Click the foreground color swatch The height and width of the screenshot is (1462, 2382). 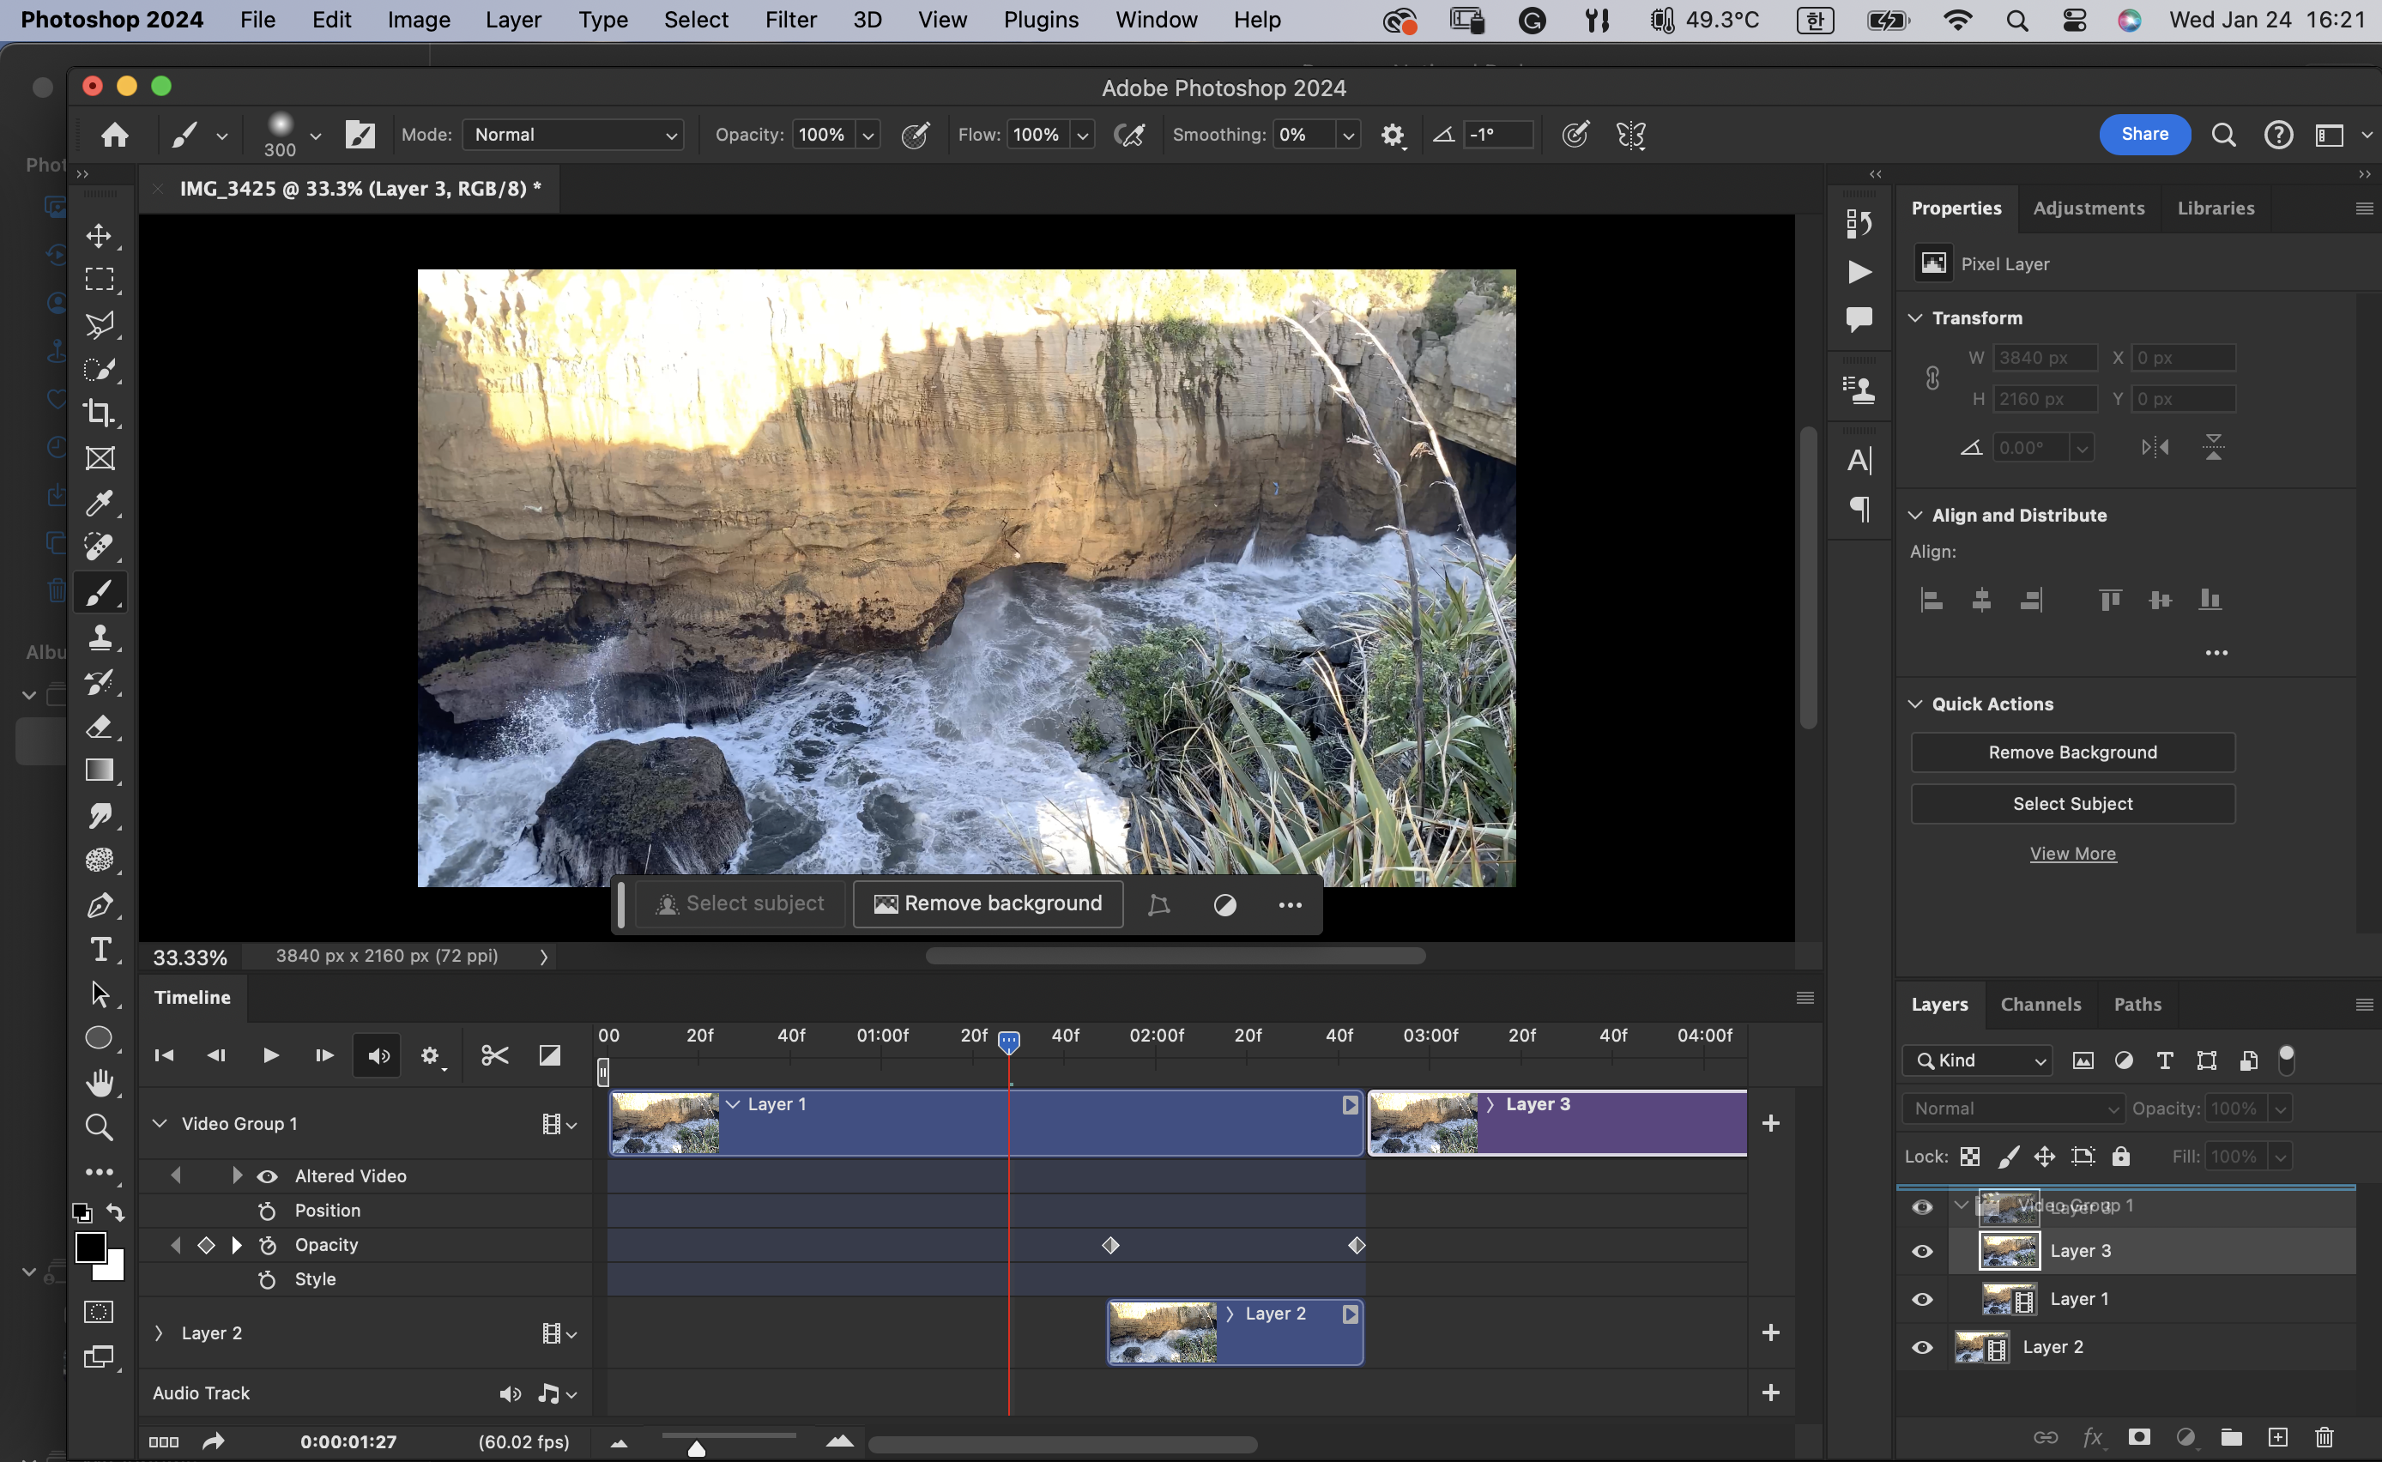tap(90, 1248)
